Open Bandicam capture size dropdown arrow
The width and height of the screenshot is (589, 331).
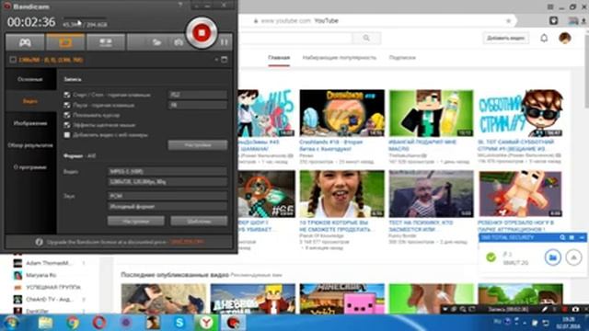tap(216, 59)
